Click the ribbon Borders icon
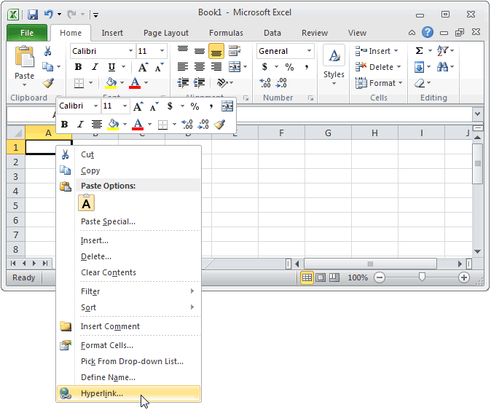The width and height of the screenshot is (491, 410). tap(79, 83)
